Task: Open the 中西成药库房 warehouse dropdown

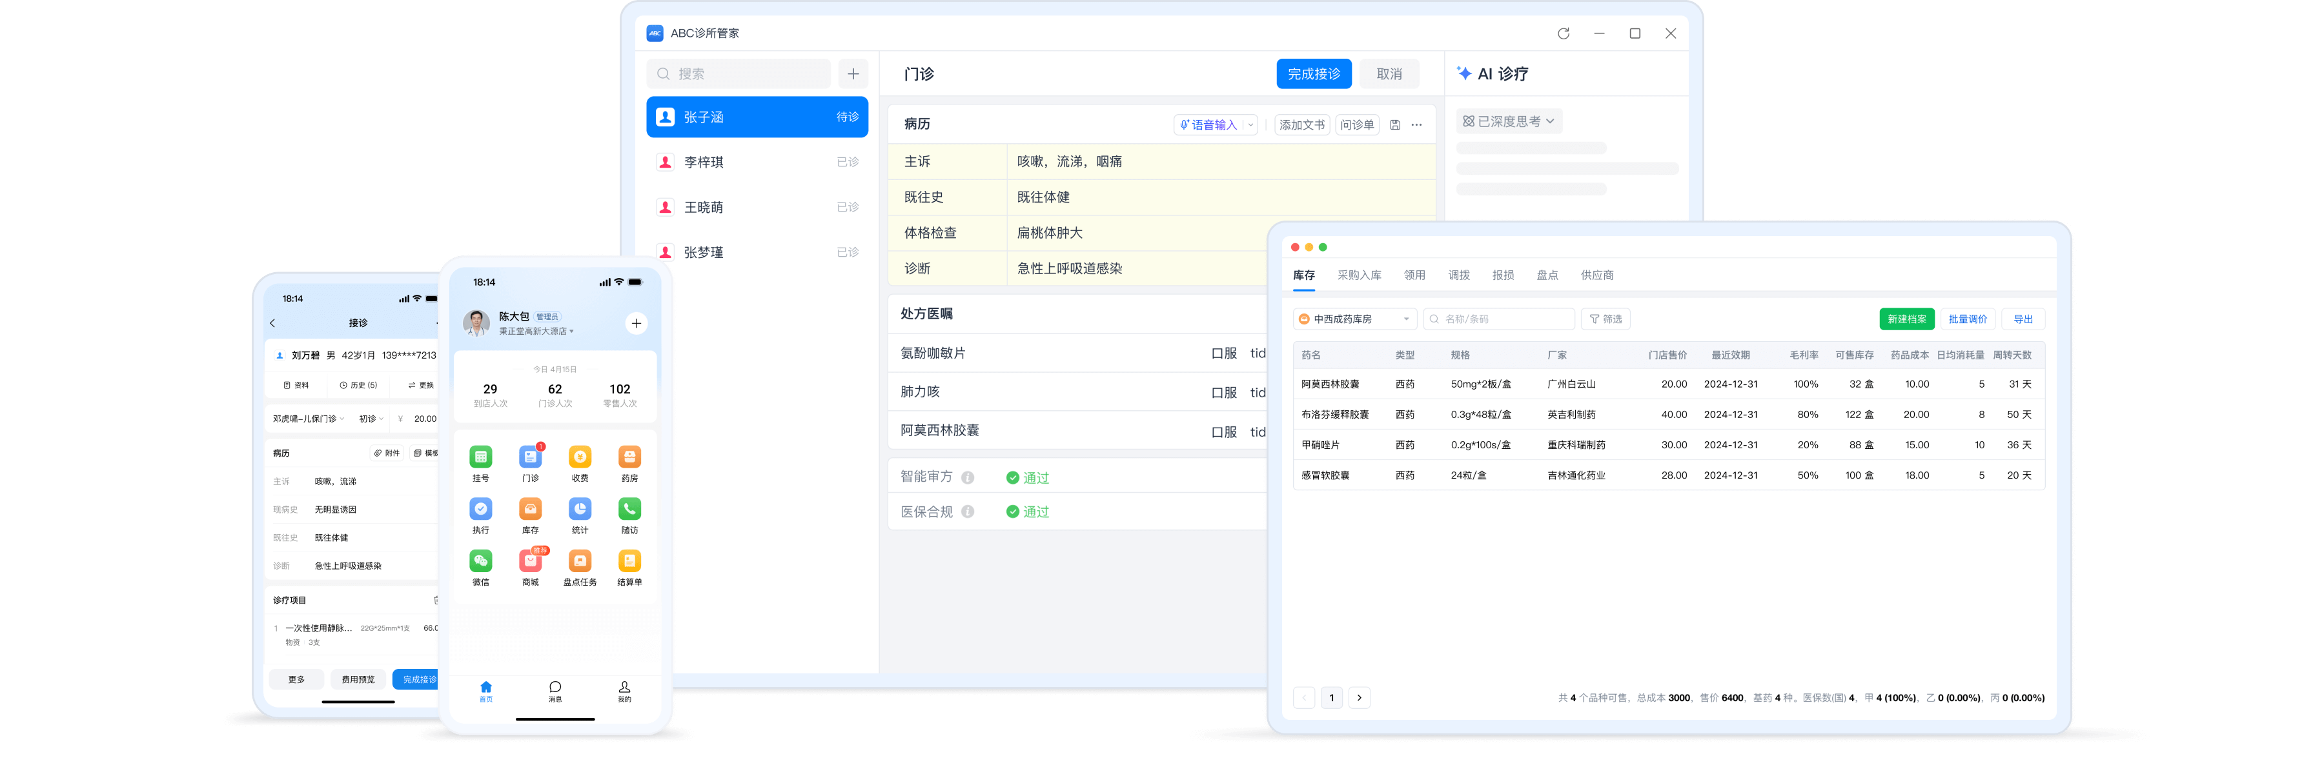Action: coord(1355,319)
